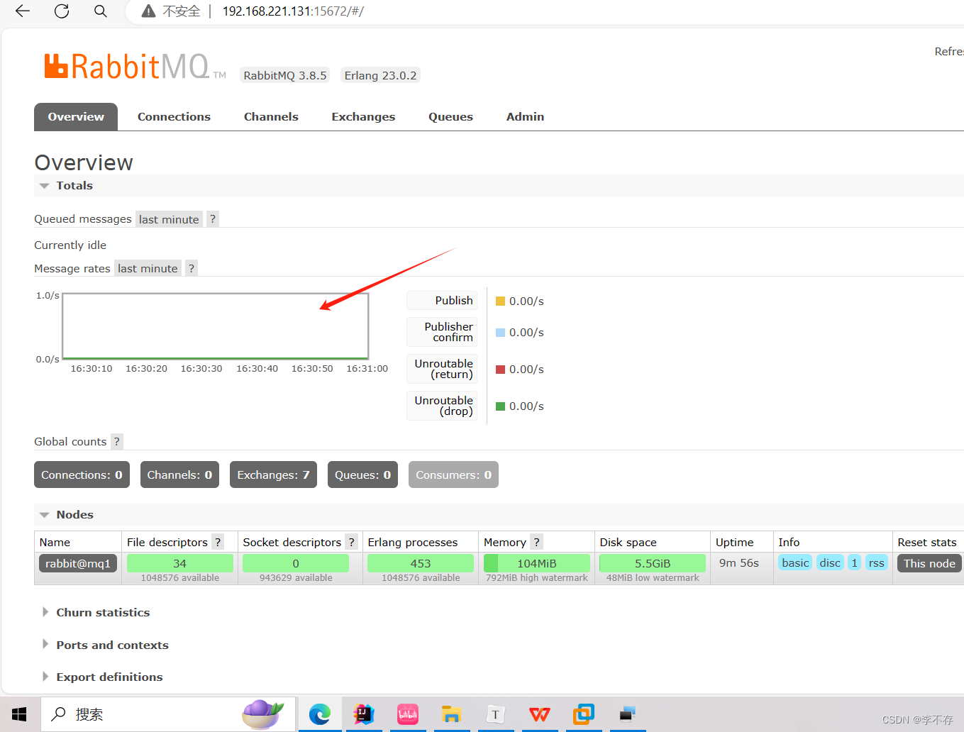The width and height of the screenshot is (964, 732).
Task: Reset stats for This node
Action: [929, 563]
